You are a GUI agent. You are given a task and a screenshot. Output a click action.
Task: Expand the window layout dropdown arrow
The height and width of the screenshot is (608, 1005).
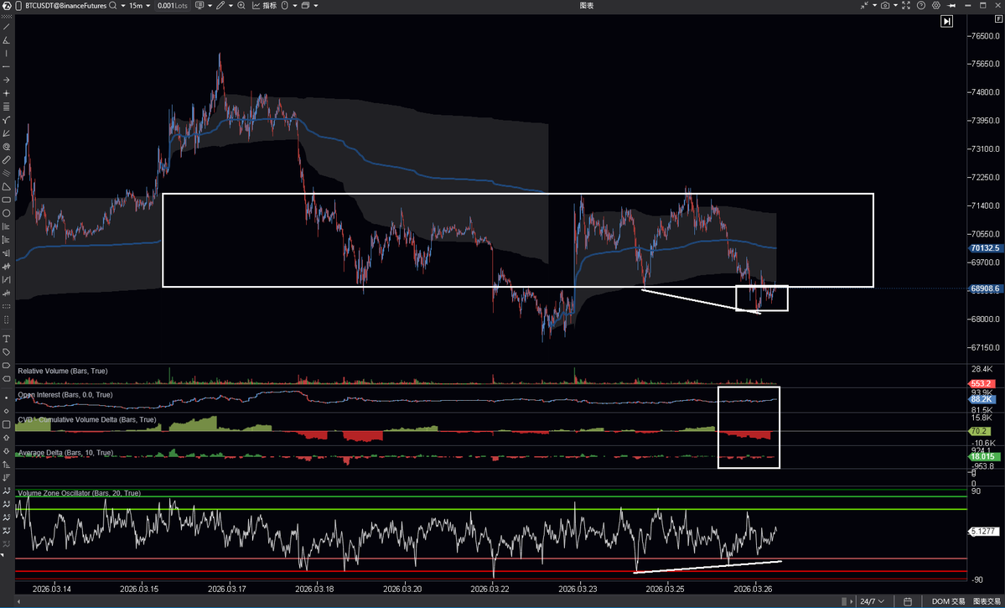pyautogui.click(x=315, y=6)
